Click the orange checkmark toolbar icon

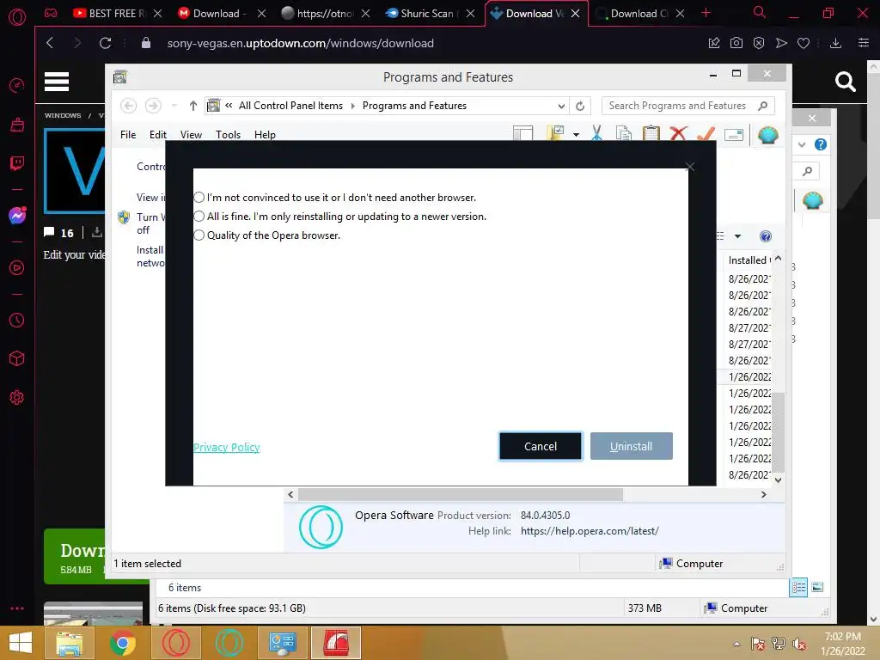[706, 133]
